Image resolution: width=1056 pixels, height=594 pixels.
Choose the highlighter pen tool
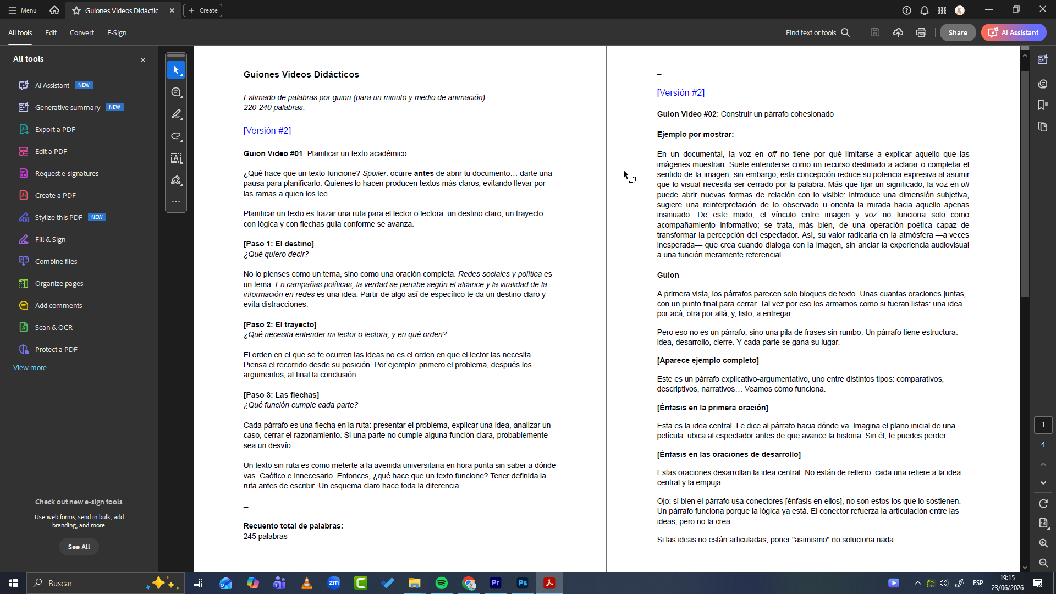pyautogui.click(x=176, y=114)
